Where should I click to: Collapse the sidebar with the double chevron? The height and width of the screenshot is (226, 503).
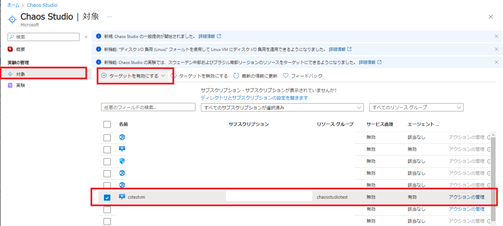(86, 37)
